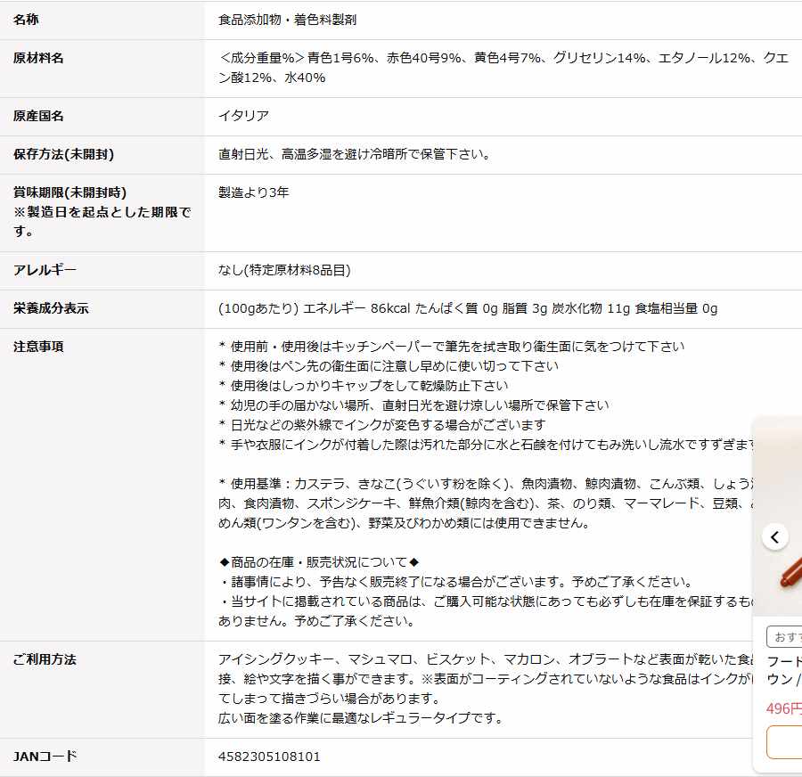This screenshot has height=777, width=802.
Task: Click the 496円 price text
Action: [783, 708]
